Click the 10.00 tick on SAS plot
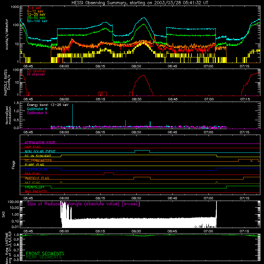 (14, 208)
